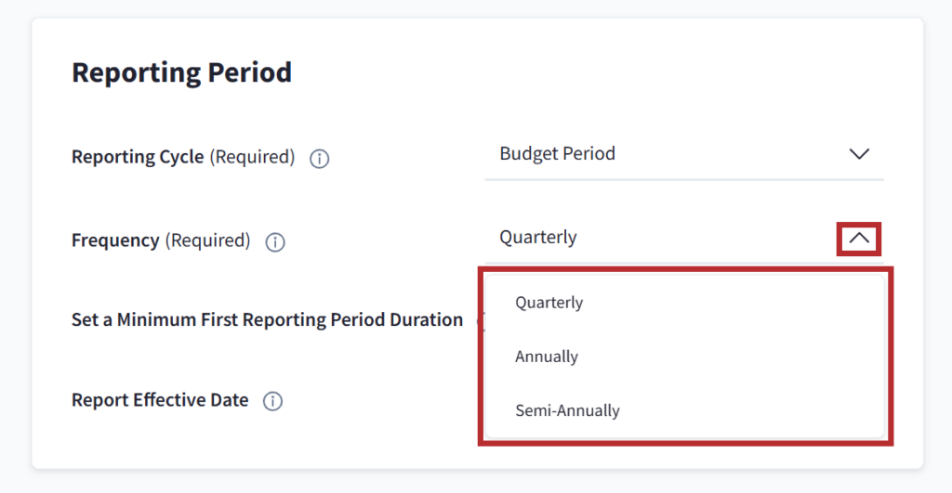Click the info icon beside Reporting Cycle
This screenshot has width=952, height=493.
pos(319,159)
